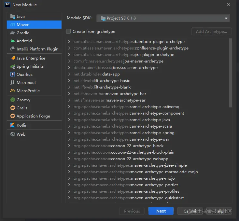
Task: Expand the bamboo-plugin-archetype entry
Action: point(69,42)
